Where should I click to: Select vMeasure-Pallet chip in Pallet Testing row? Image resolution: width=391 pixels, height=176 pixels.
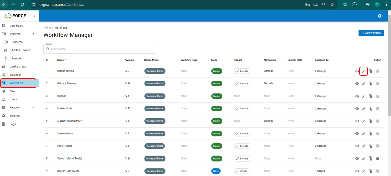coord(155,146)
